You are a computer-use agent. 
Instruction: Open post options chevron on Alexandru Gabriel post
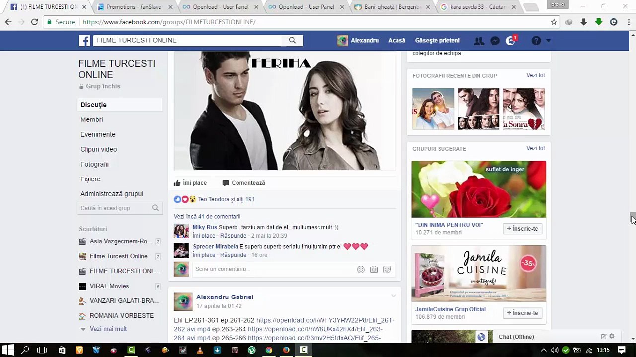pos(393,296)
